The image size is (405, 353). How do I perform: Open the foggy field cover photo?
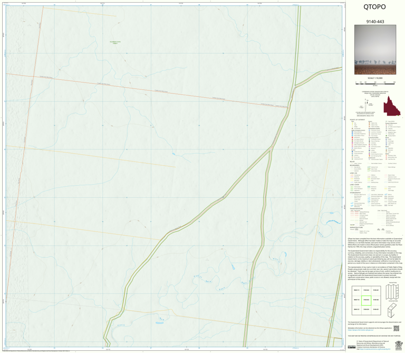tap(375, 50)
